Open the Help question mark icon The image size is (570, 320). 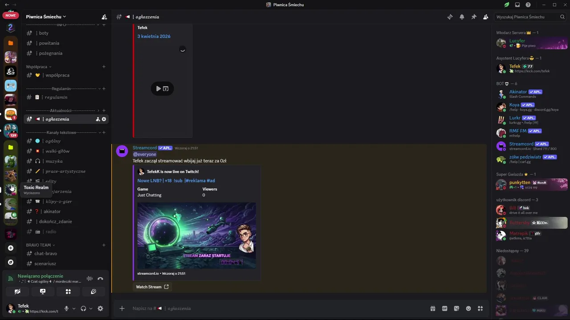click(x=528, y=5)
